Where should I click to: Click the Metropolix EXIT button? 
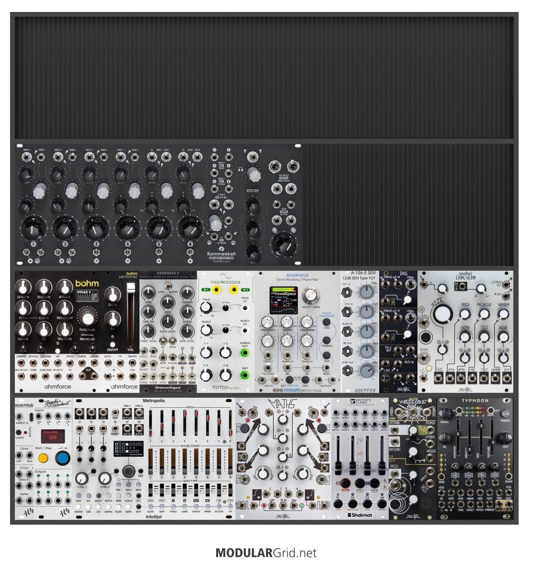coord(141,471)
